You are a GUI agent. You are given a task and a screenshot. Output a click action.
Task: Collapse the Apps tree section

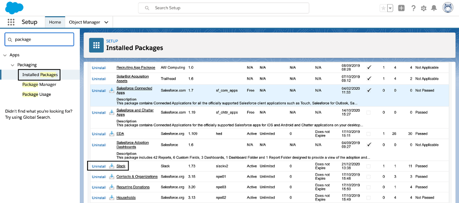coord(5,55)
